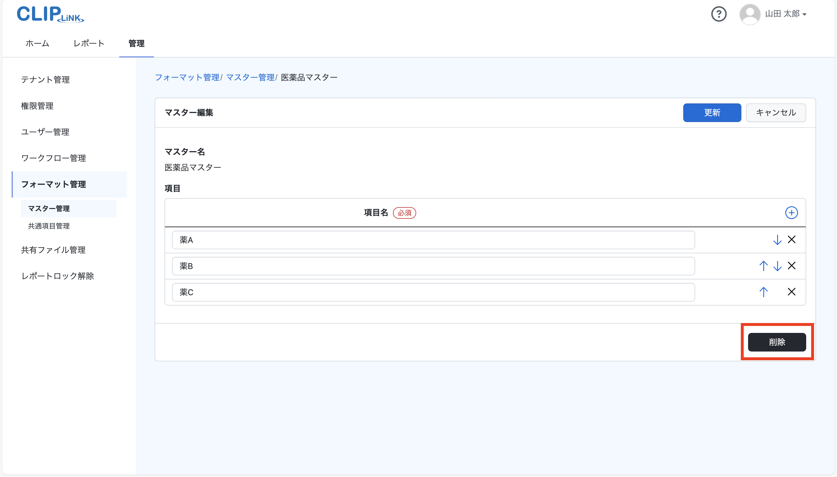Remove the 薬B row with the X icon
Image resolution: width=837 pixels, height=477 pixels.
[x=792, y=266]
